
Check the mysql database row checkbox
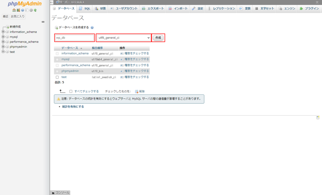(57, 59)
